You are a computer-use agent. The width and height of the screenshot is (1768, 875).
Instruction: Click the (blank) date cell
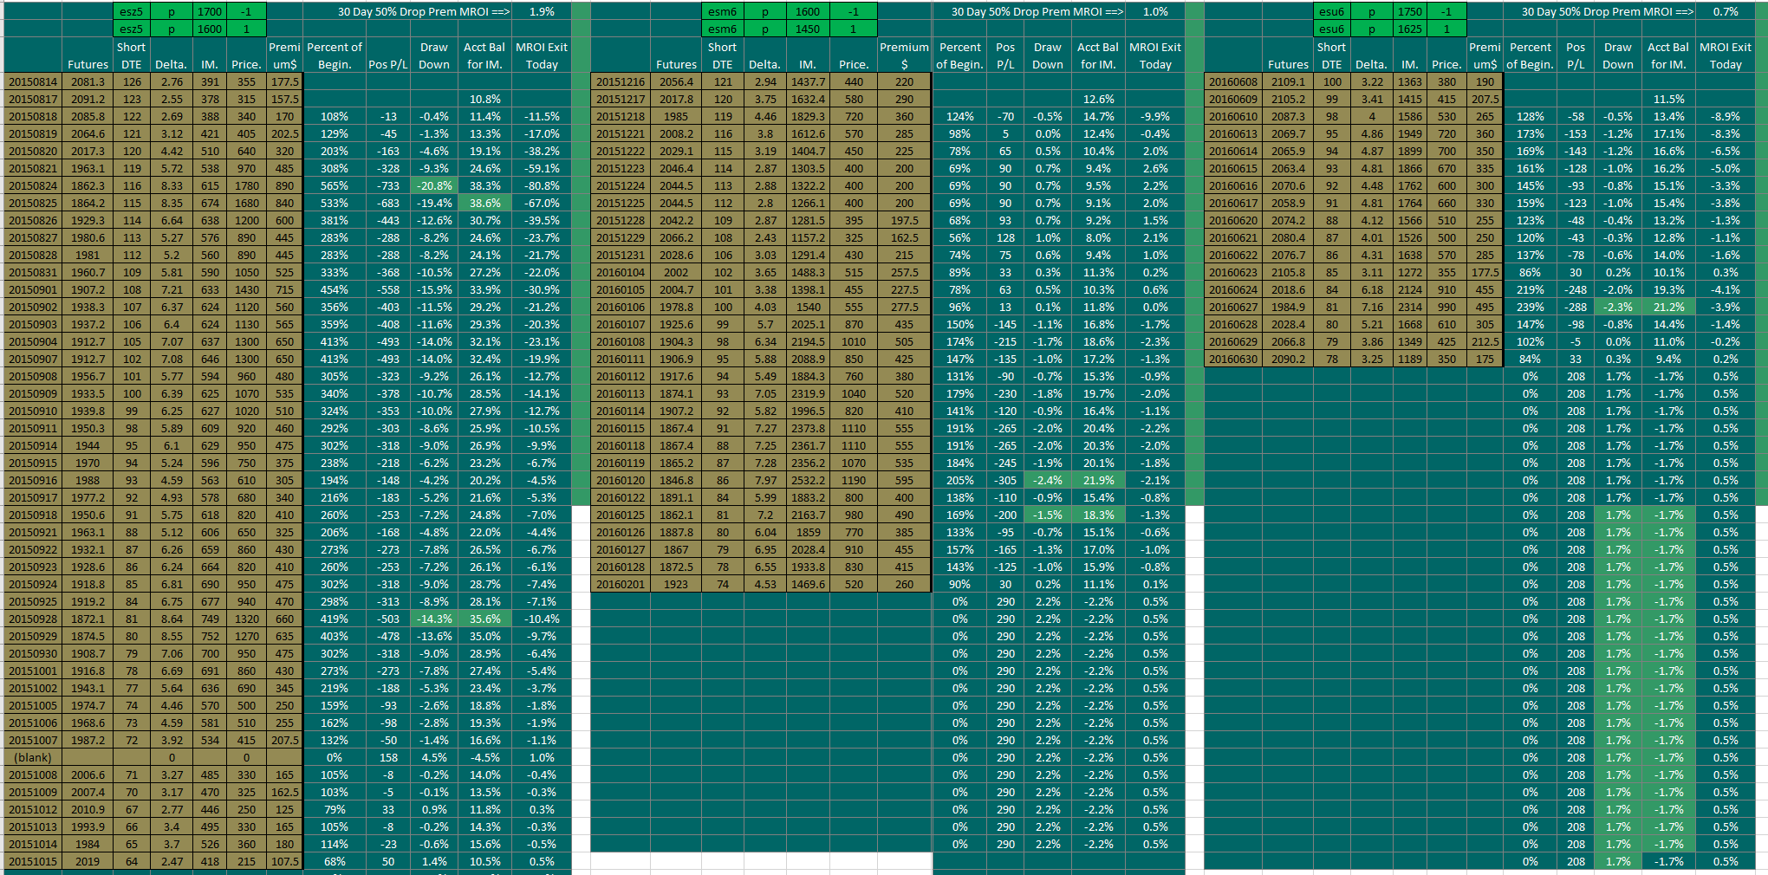(x=33, y=758)
